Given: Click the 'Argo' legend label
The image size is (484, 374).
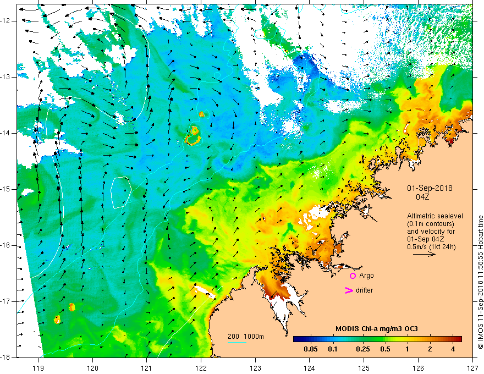Looking at the screenshot, I should click(366, 276).
